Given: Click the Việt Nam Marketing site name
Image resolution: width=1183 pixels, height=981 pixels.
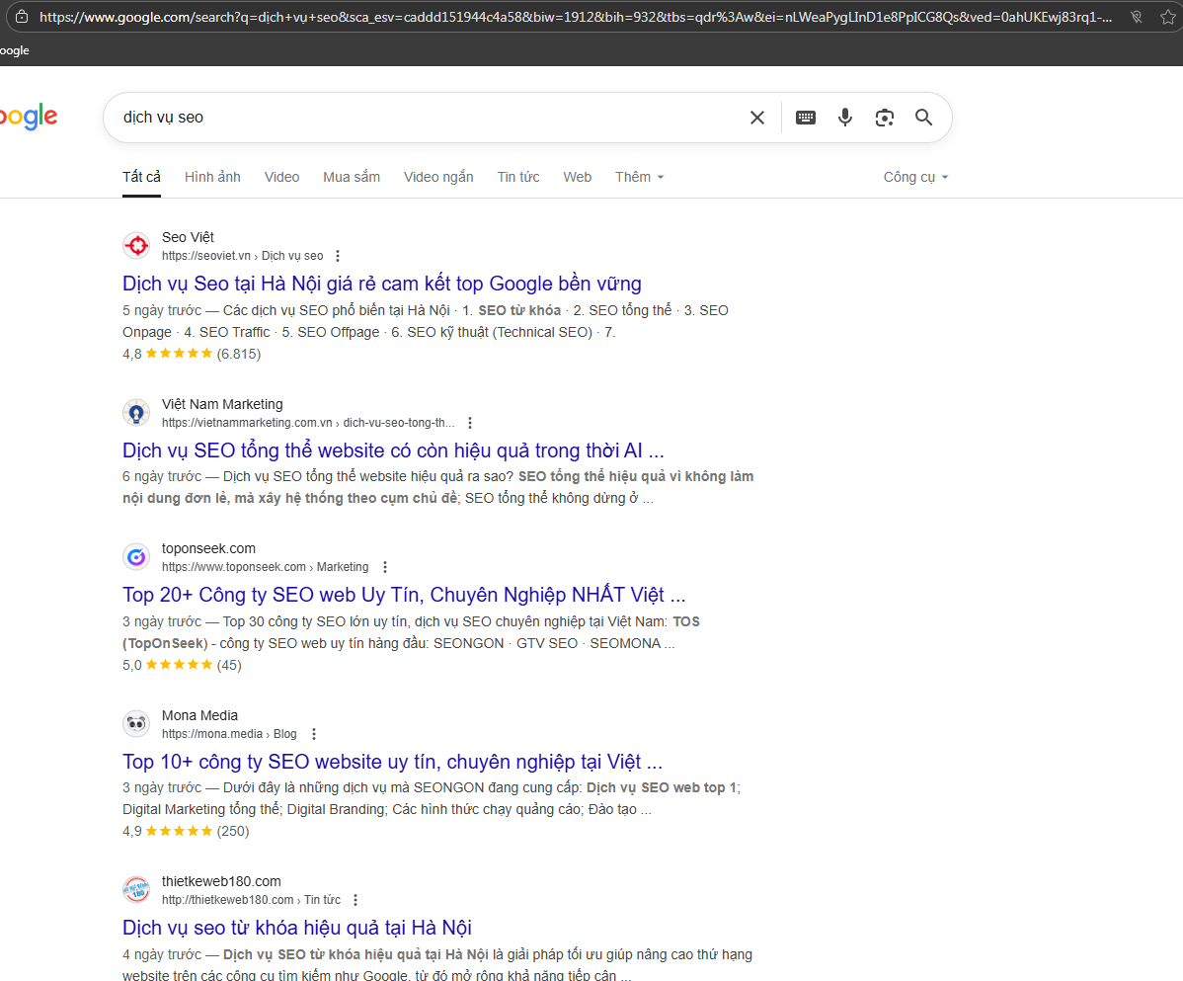Looking at the screenshot, I should [222, 404].
